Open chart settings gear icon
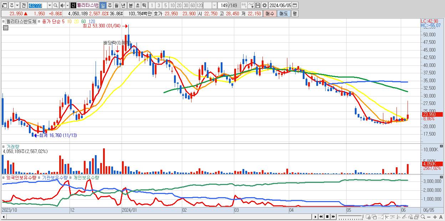Image resolution: width=445 pixels, height=221 pixels. 265,5
